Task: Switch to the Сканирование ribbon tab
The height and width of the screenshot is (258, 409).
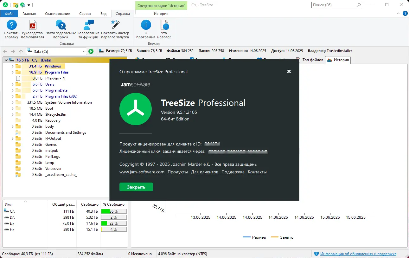Action: tap(57, 14)
